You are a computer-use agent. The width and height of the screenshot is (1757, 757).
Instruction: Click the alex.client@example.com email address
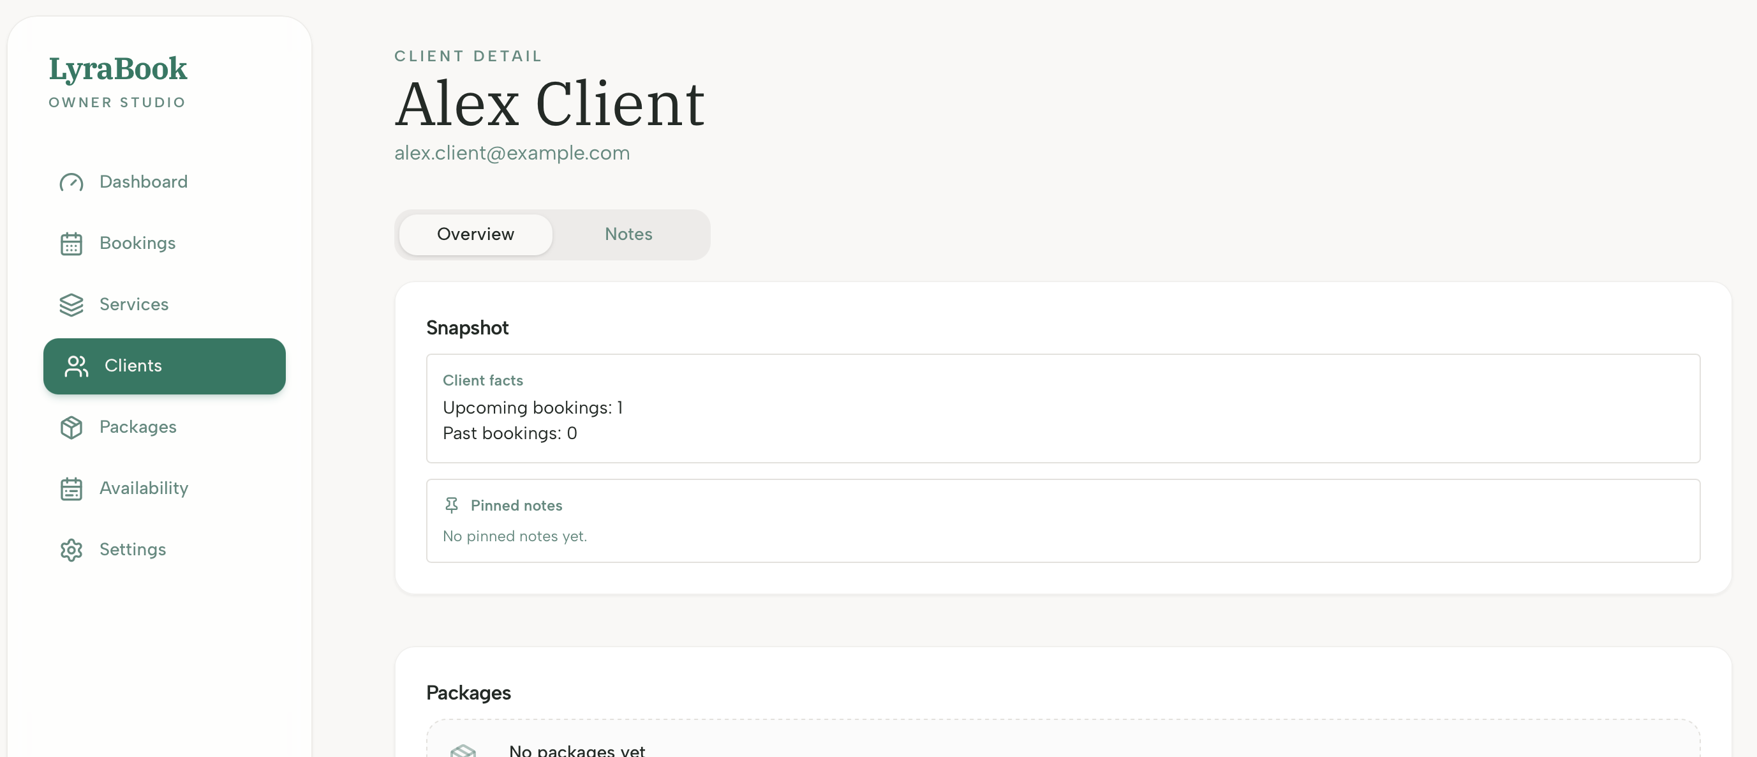(512, 153)
